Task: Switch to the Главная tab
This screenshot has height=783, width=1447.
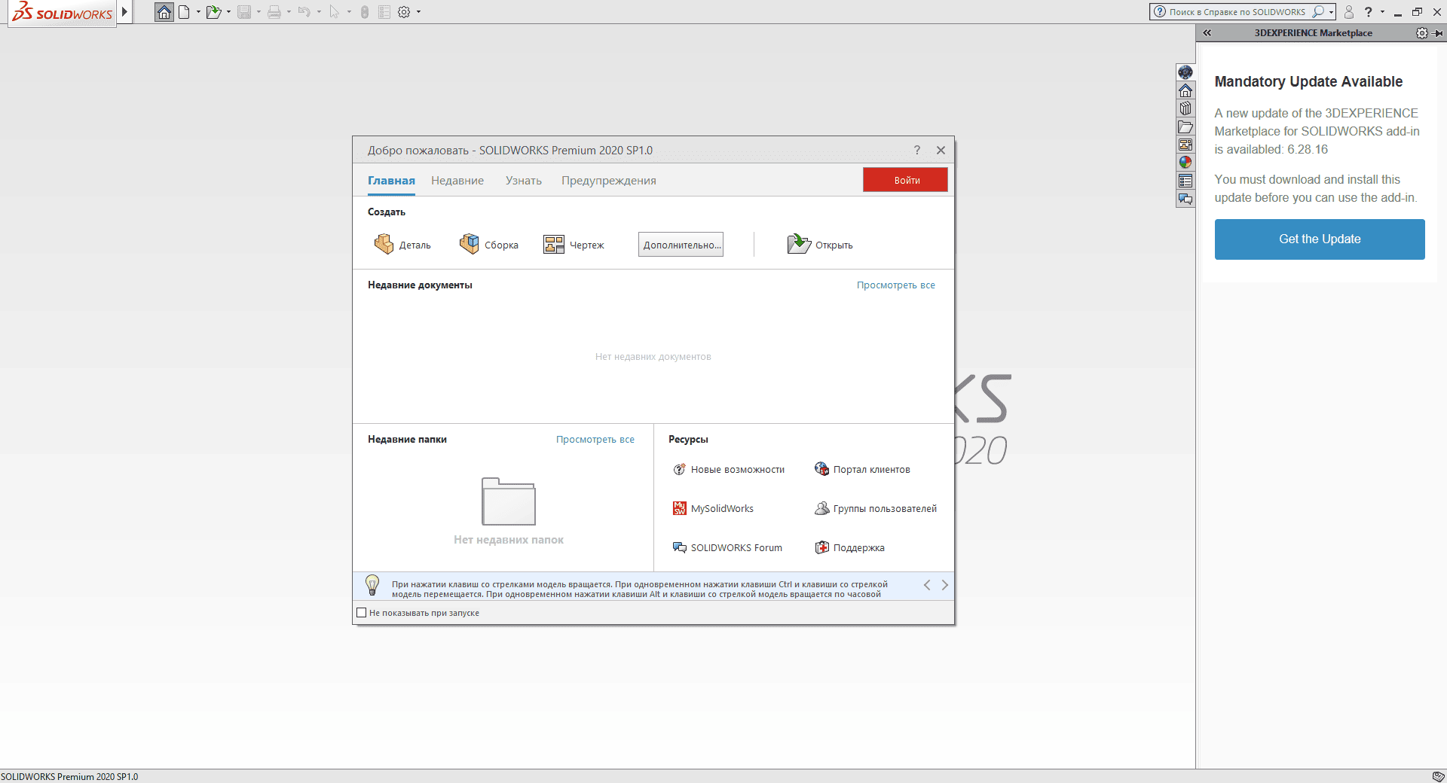Action: click(x=391, y=181)
